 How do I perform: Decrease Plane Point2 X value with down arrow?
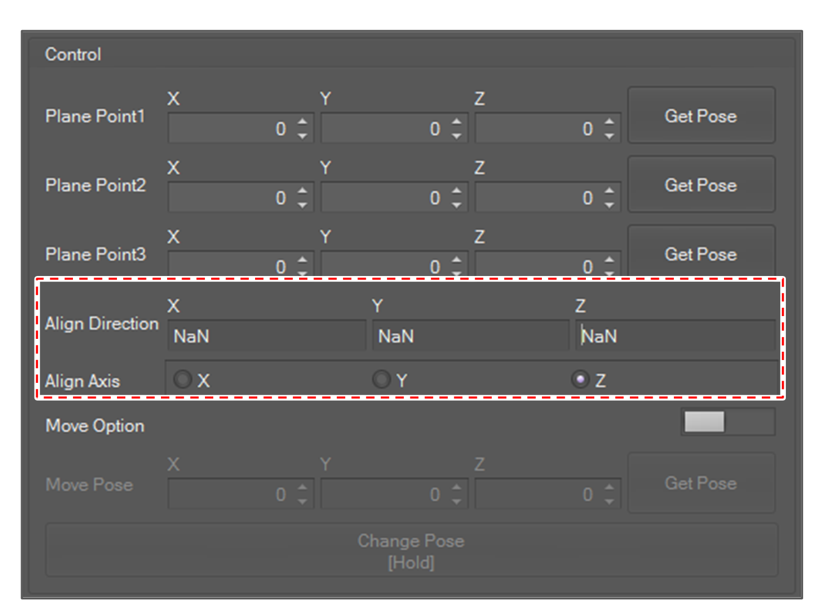pos(302,205)
